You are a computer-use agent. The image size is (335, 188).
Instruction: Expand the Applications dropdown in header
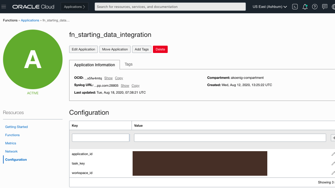pos(74,7)
